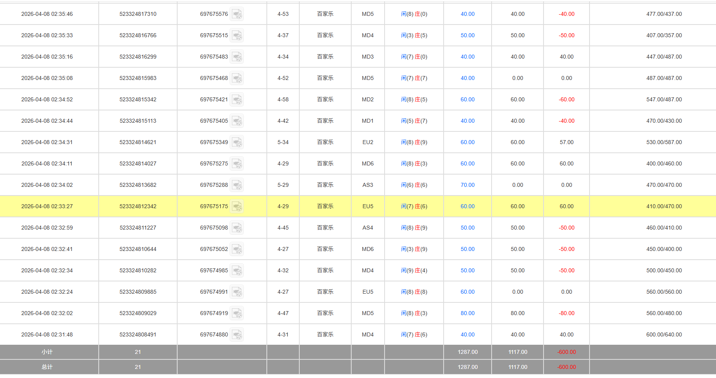Open the 80.00 bet link for game 697674919
Viewport: 716px width, 378px height.
(x=467, y=313)
